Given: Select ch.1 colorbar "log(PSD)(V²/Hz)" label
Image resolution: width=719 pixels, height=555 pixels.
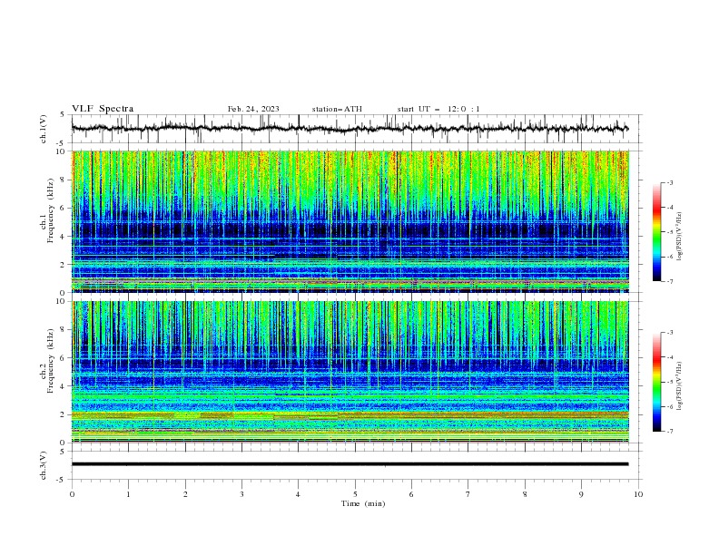Looking at the screenshot, I should pos(680,237).
